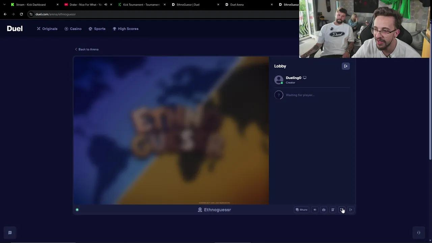
Task: Close the EthnoGuessr | Duel tab
Action: coord(218,5)
